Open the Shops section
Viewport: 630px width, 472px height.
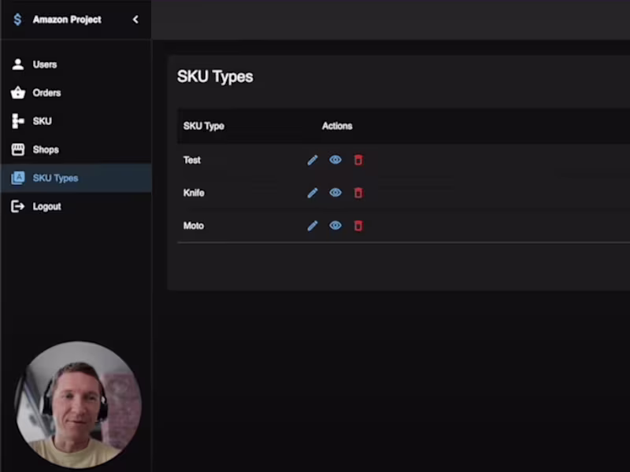click(76, 149)
